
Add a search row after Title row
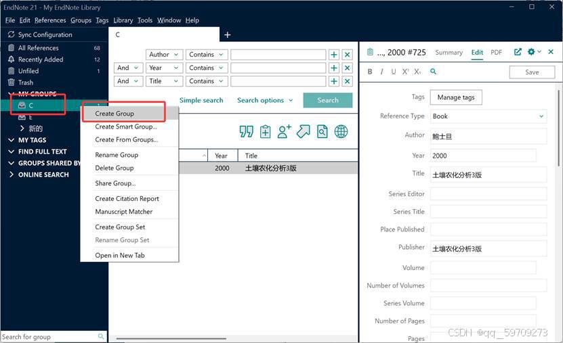tap(334, 81)
